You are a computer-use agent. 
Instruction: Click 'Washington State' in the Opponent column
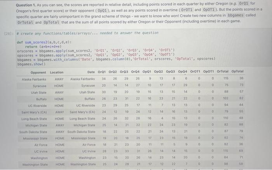[35, 165]
